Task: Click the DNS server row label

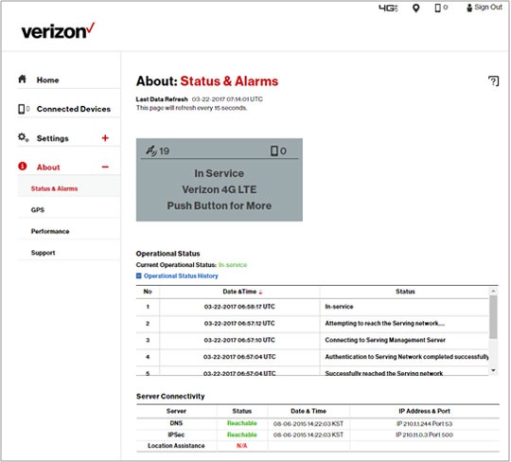Action: pyautogui.click(x=176, y=423)
